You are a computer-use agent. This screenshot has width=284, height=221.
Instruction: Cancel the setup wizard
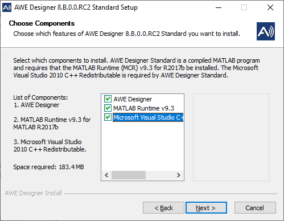click(x=255, y=208)
